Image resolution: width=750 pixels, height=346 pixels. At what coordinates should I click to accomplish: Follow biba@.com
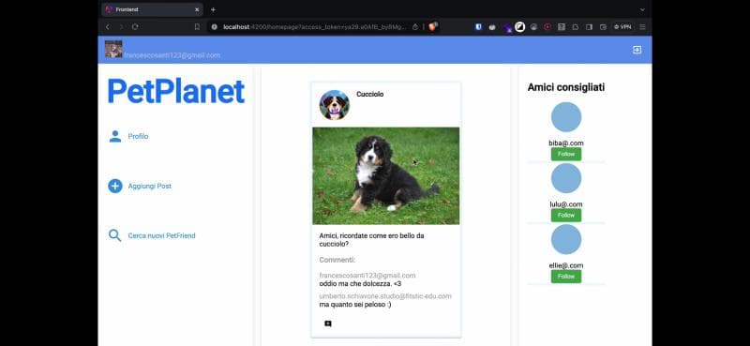(566, 154)
